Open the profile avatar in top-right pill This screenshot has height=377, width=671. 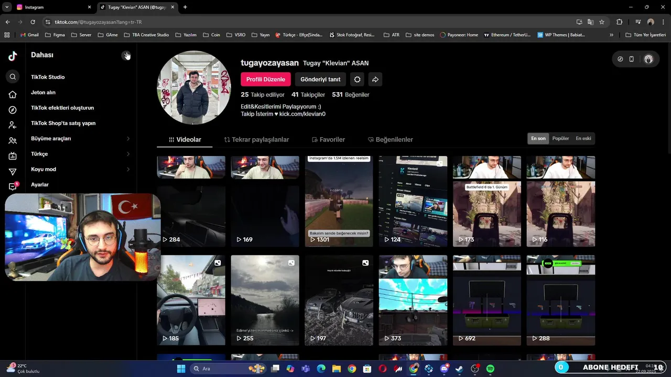(x=648, y=59)
